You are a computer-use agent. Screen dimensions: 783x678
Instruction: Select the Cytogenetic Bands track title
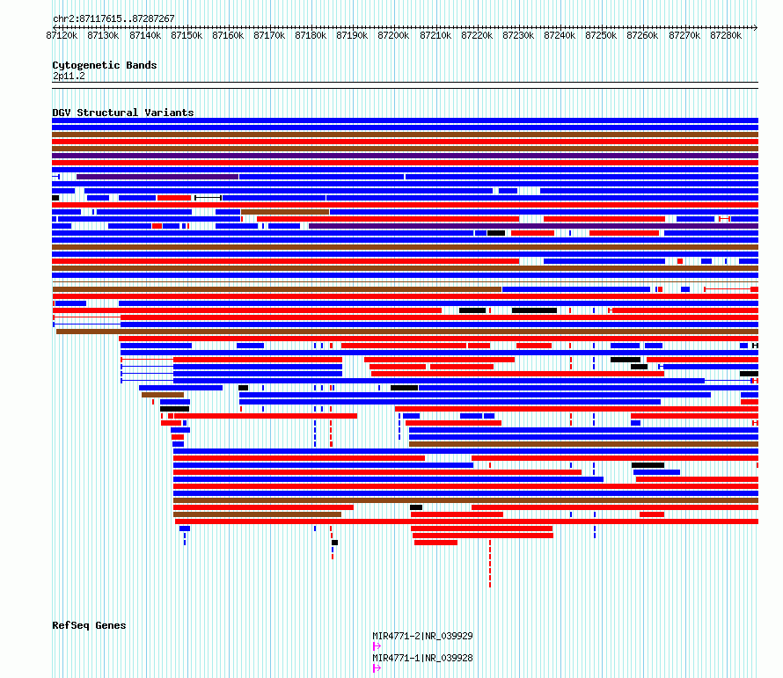(105, 65)
